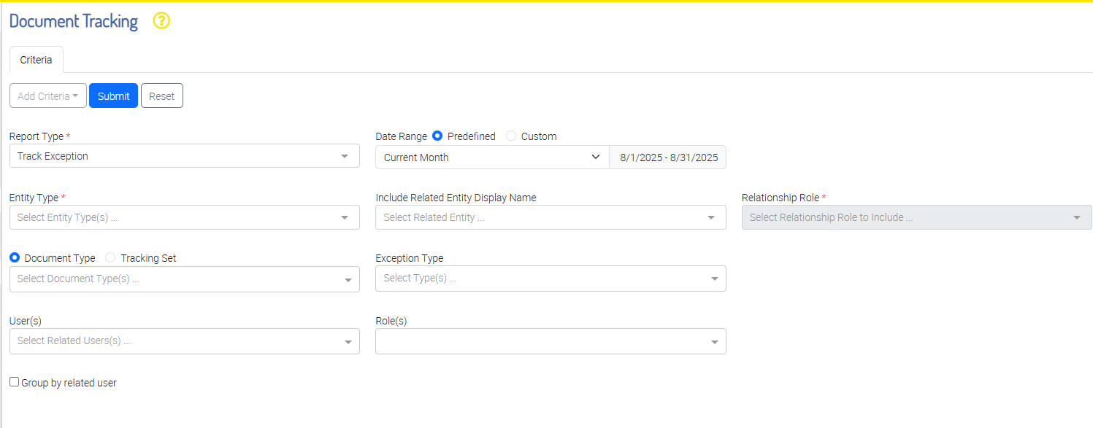Open the Report Type Track Exception dropdown
1093x428 pixels.
pyautogui.click(x=185, y=156)
